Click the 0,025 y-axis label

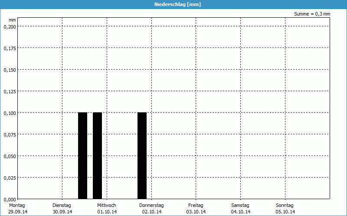point(10,178)
